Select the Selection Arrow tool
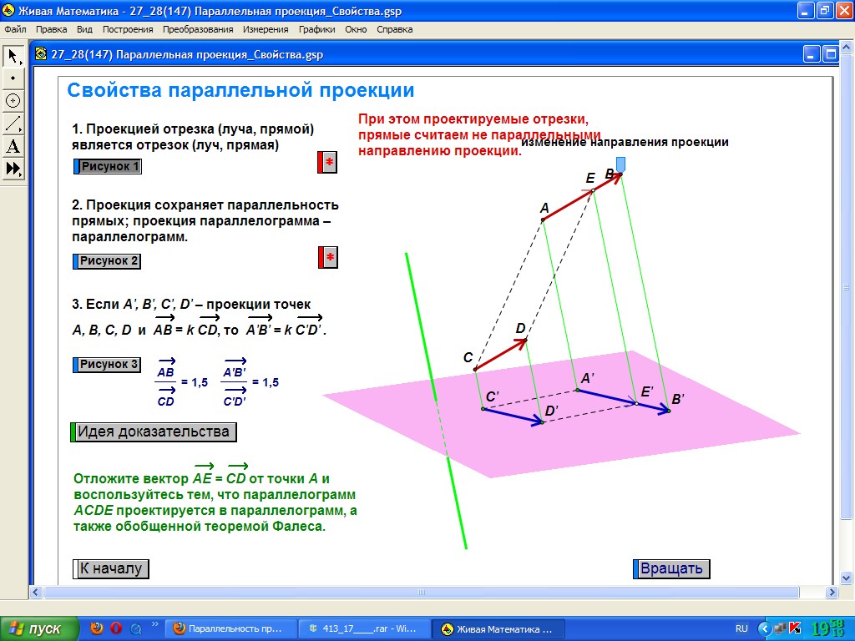The width and height of the screenshot is (855, 641). pos(13,55)
